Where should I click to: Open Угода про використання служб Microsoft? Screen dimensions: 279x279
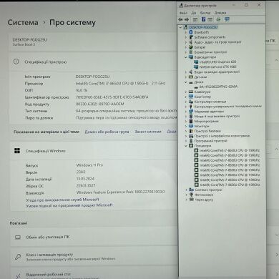pyautogui.click(x=62, y=200)
